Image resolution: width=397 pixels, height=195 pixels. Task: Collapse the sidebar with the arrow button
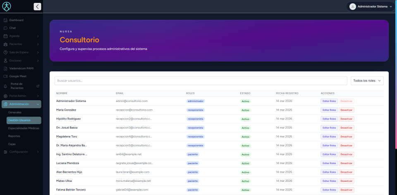point(37,7)
